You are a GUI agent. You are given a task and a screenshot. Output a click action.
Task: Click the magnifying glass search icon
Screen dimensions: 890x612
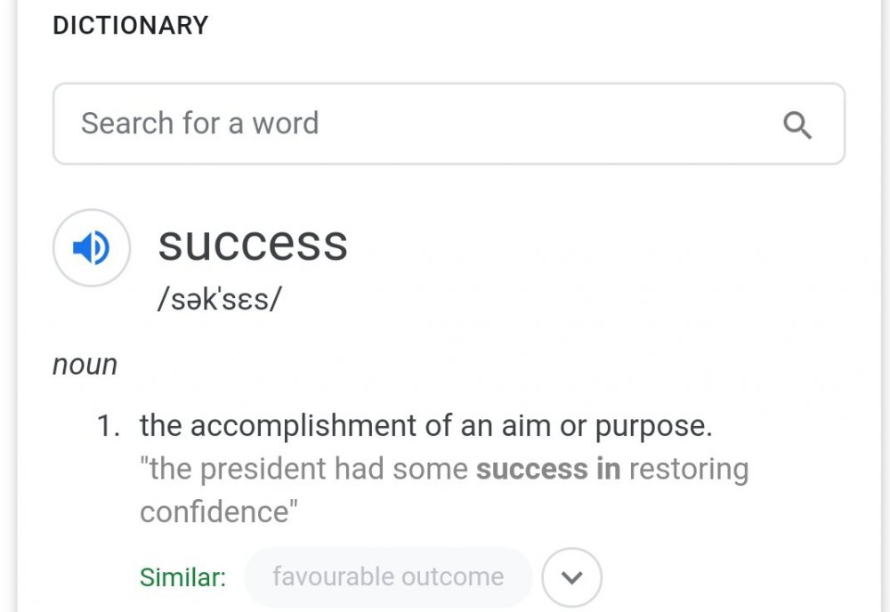tap(797, 125)
